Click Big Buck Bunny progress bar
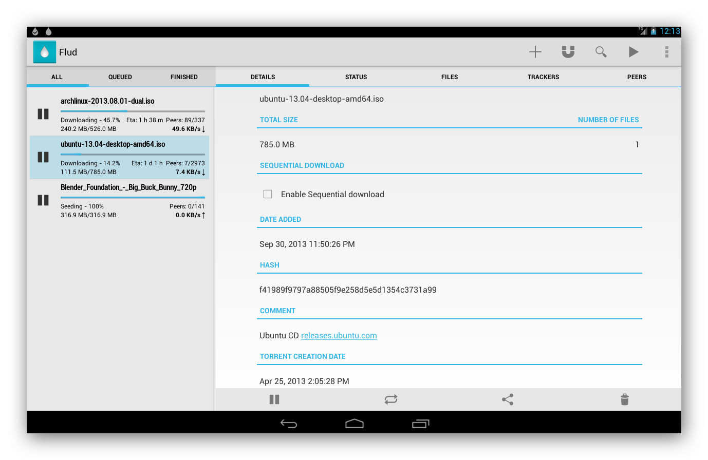Image resolution: width=708 pixels, height=460 pixels. point(133,197)
